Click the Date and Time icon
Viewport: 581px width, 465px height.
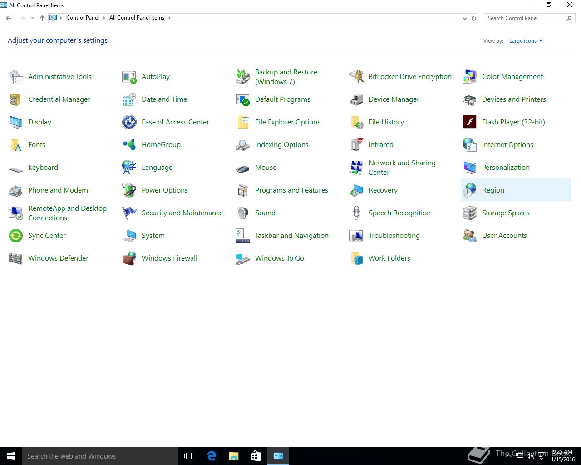click(x=129, y=99)
